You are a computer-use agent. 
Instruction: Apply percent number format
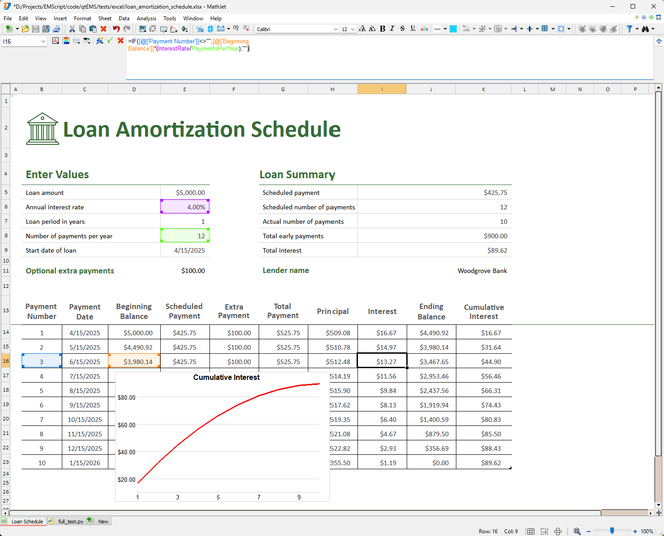[200, 29]
